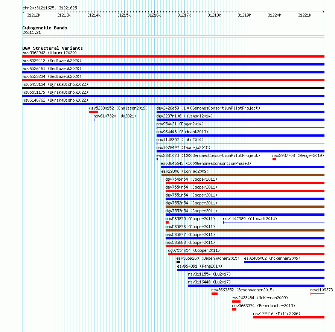The width and height of the screenshot is (335, 332).
Task: Click esv3381023 (1000GenomesConsortiumPilotProject) label
Action: coord(208,155)
